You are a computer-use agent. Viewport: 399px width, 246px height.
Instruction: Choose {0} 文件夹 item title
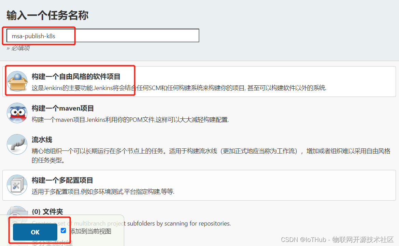pyautogui.click(x=47, y=212)
